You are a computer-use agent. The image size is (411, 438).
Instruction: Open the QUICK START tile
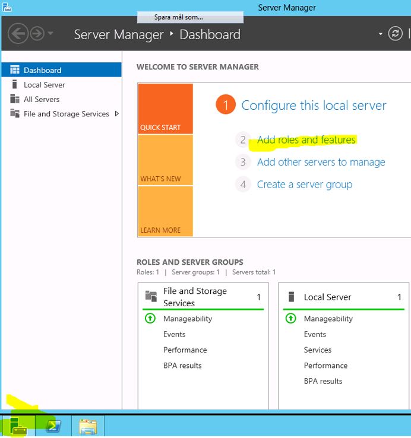(165, 109)
